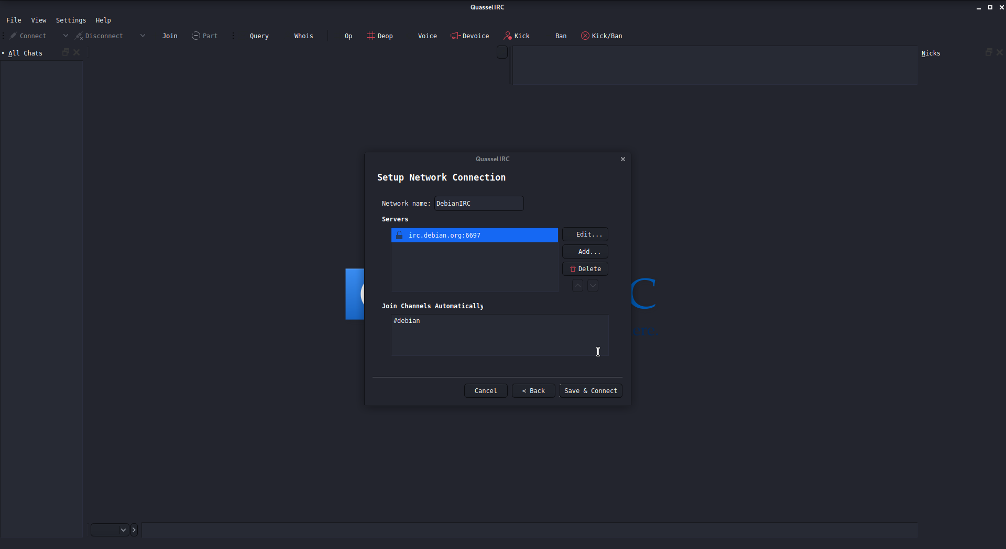Open the nick selector dropdown at bottom
The width and height of the screenshot is (1006, 549).
click(110, 530)
